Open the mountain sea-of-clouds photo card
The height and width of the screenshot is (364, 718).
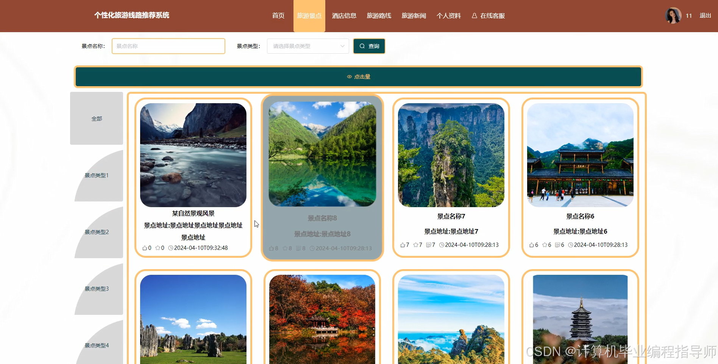(451, 319)
